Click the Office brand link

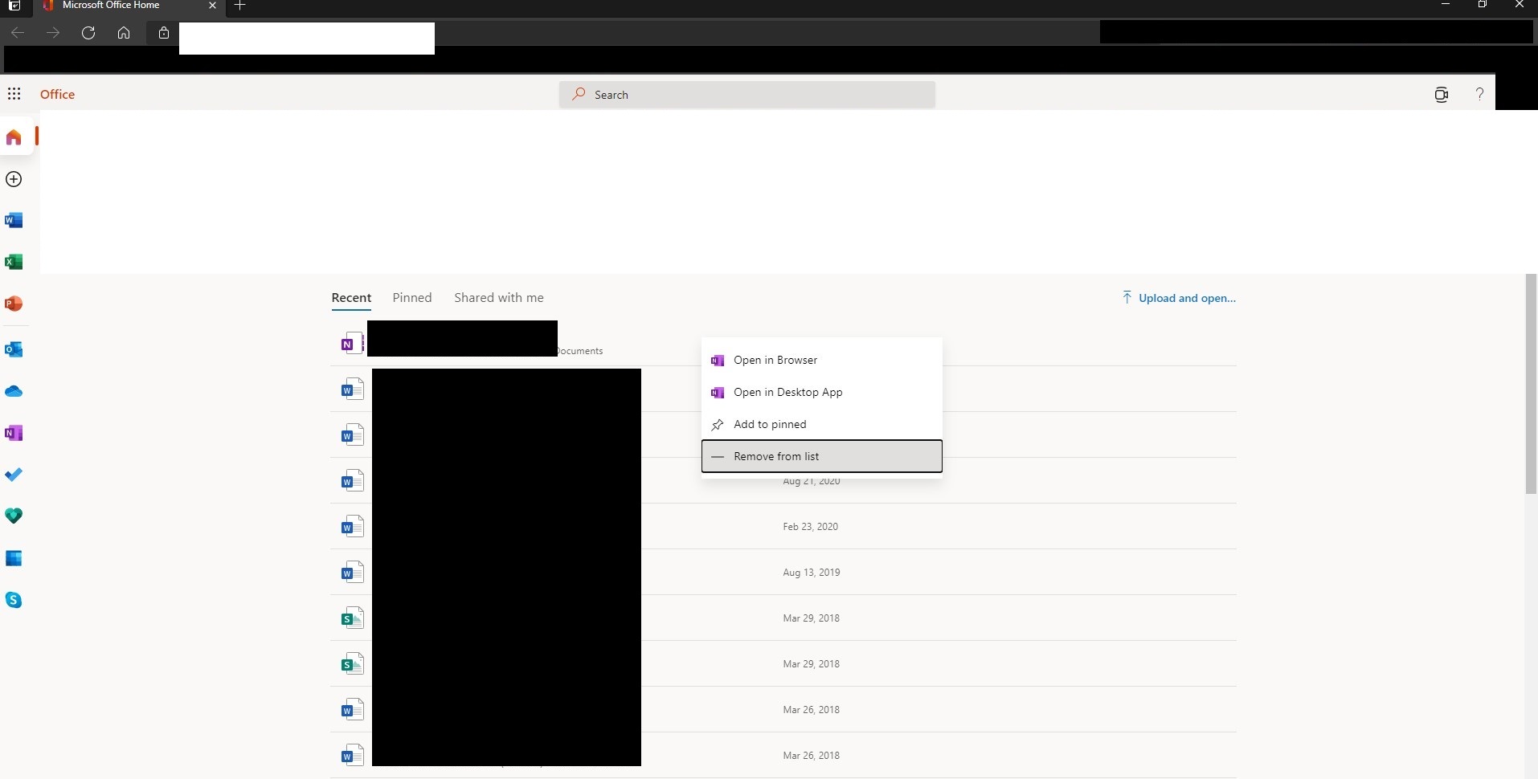click(x=57, y=94)
